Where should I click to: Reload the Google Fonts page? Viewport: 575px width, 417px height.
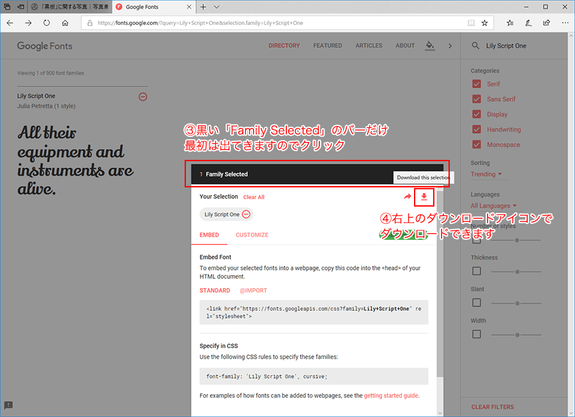pyautogui.click(x=47, y=23)
